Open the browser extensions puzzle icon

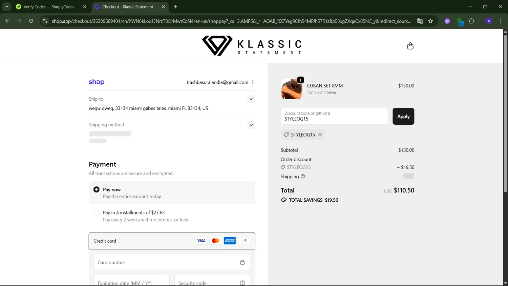coord(471,21)
